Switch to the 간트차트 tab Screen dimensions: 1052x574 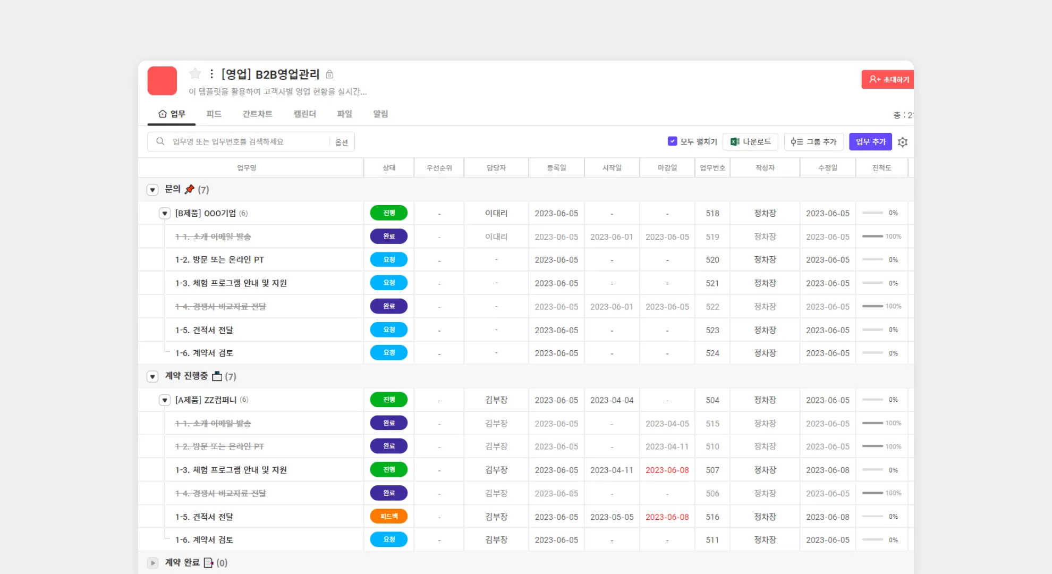[x=257, y=114]
